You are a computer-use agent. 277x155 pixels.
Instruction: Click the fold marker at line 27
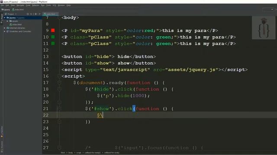pyautogui.click(x=59, y=148)
